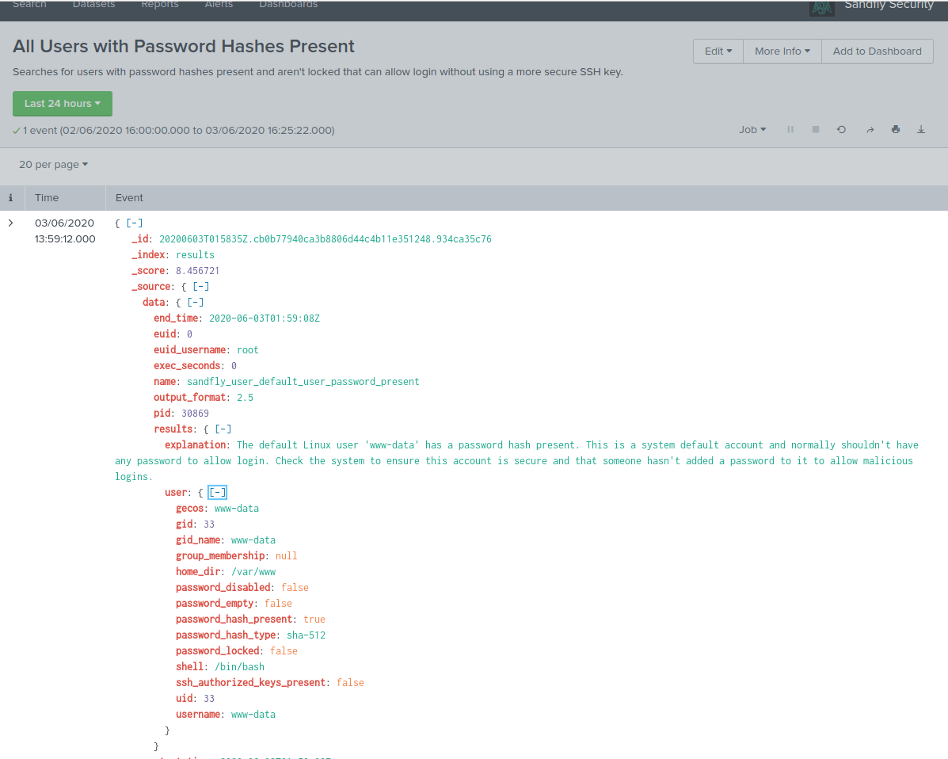The image size is (948, 759).
Task: Click the report title heading
Action: 184,47
